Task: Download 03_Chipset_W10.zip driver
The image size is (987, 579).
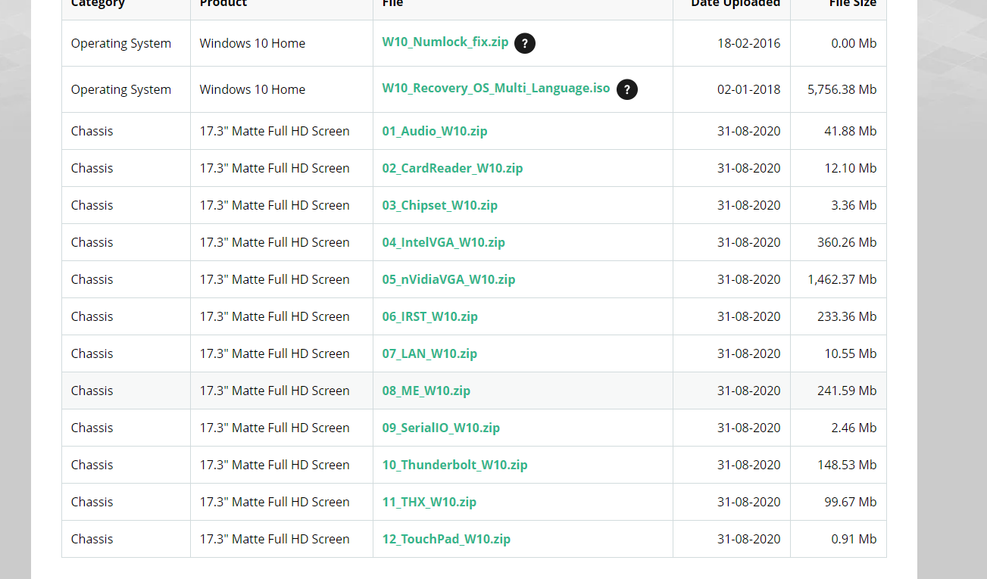Action: coord(440,205)
